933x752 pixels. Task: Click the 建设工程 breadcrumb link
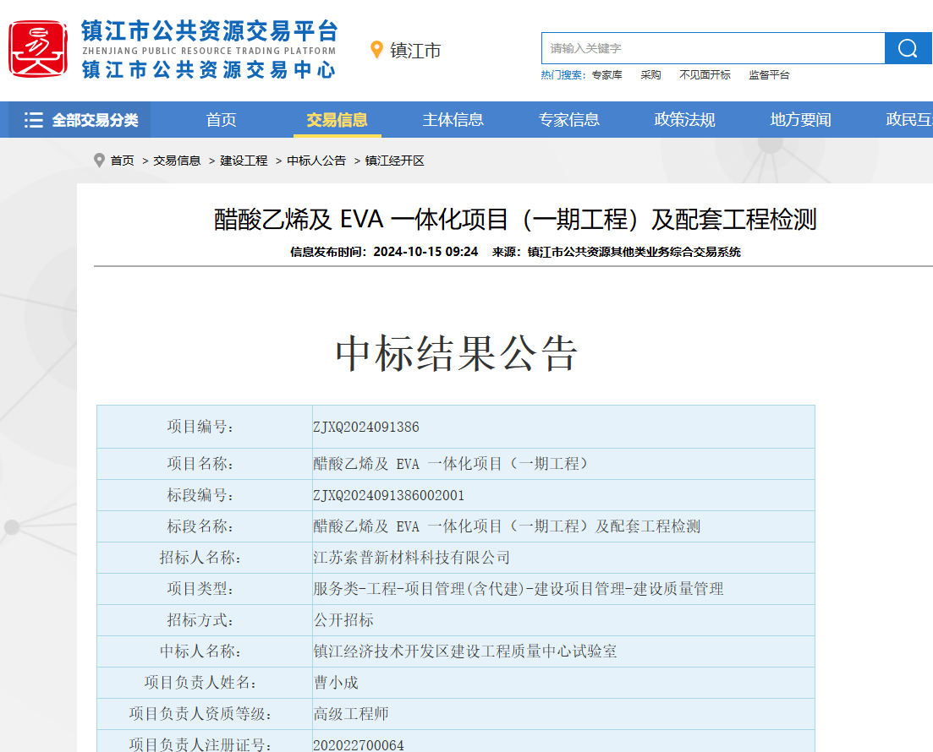(x=244, y=161)
